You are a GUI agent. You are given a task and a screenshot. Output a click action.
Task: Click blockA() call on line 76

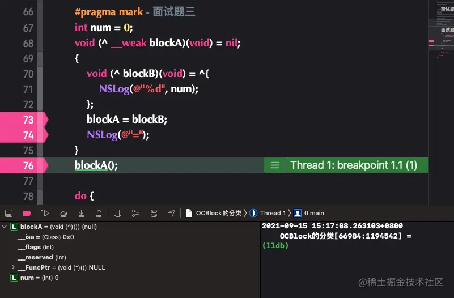(96, 165)
